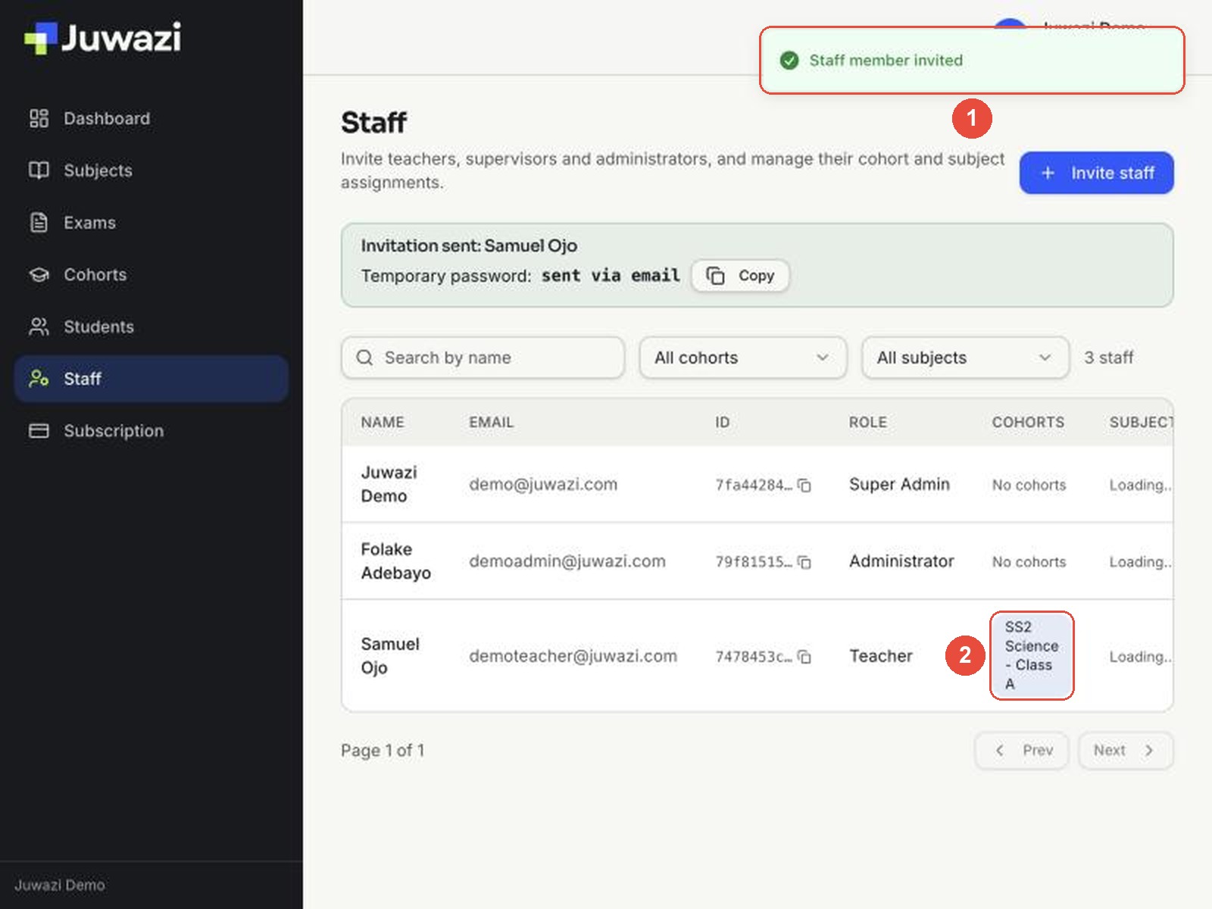Viewport: 1212px width, 909px height.
Task: Expand the All cohorts dropdown
Action: pyautogui.click(x=742, y=358)
